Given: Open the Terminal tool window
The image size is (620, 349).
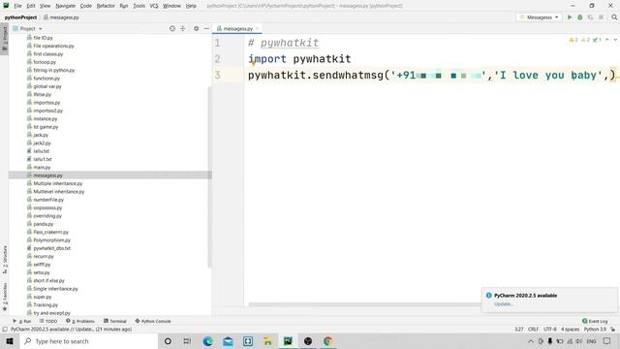Looking at the screenshot, I should [115, 321].
